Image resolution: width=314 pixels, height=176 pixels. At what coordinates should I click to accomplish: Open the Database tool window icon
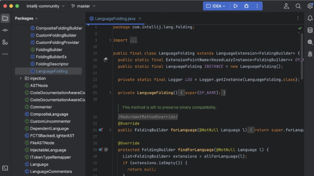[x=310, y=30]
